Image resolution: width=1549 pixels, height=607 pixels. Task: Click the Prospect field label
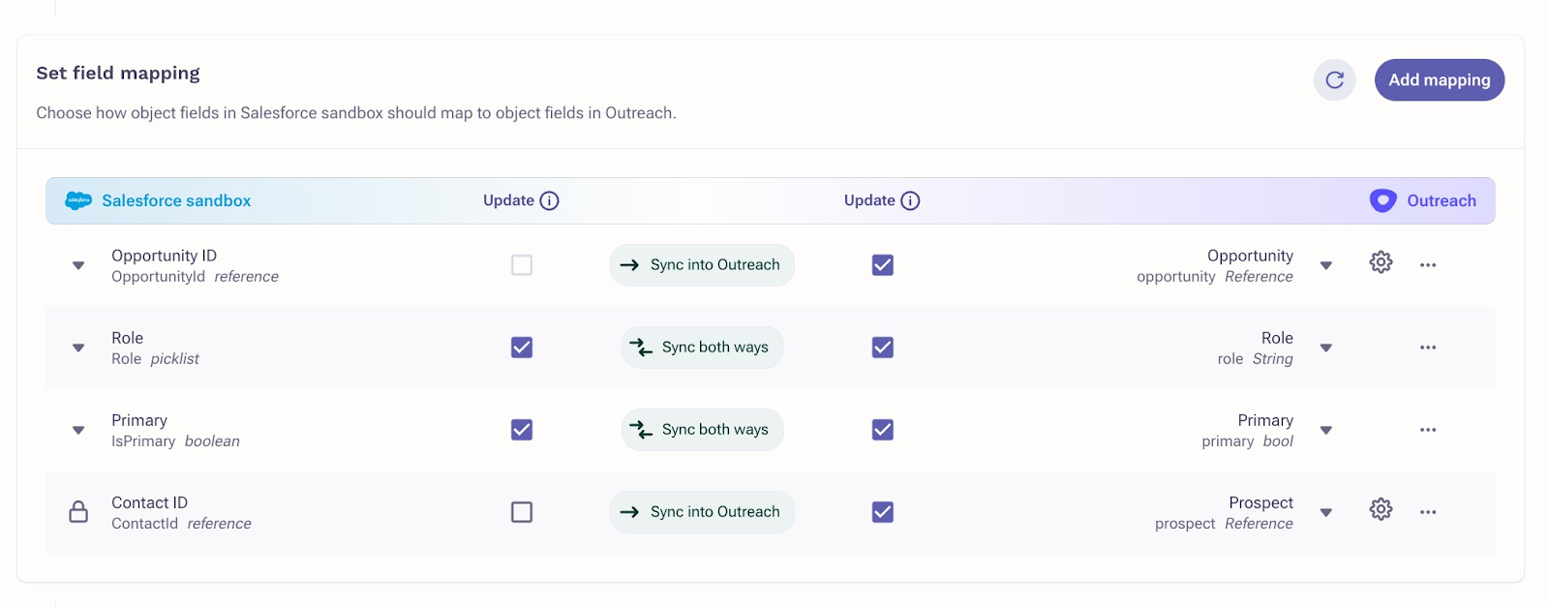pos(1260,502)
